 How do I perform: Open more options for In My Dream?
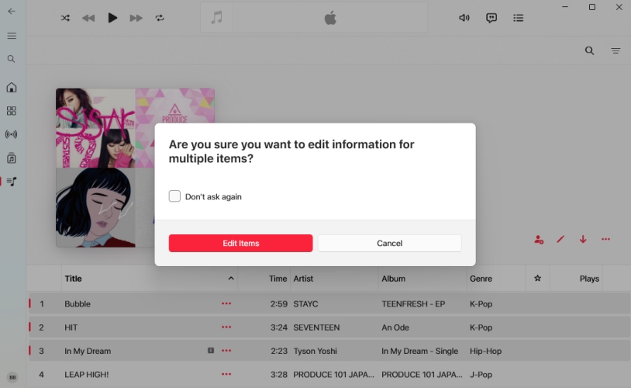(226, 351)
